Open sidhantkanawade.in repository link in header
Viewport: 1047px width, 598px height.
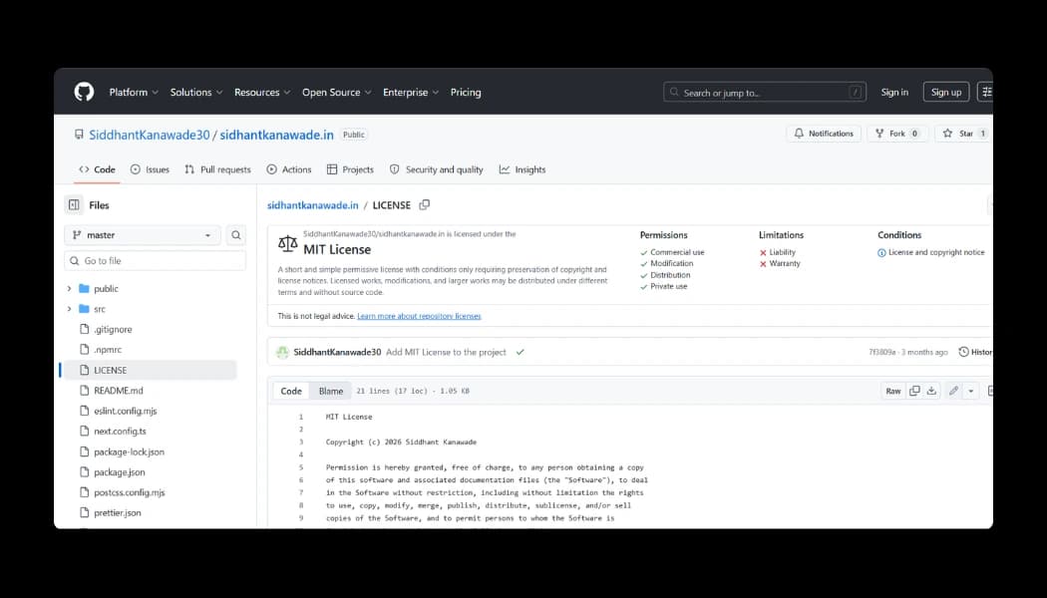tap(276, 135)
